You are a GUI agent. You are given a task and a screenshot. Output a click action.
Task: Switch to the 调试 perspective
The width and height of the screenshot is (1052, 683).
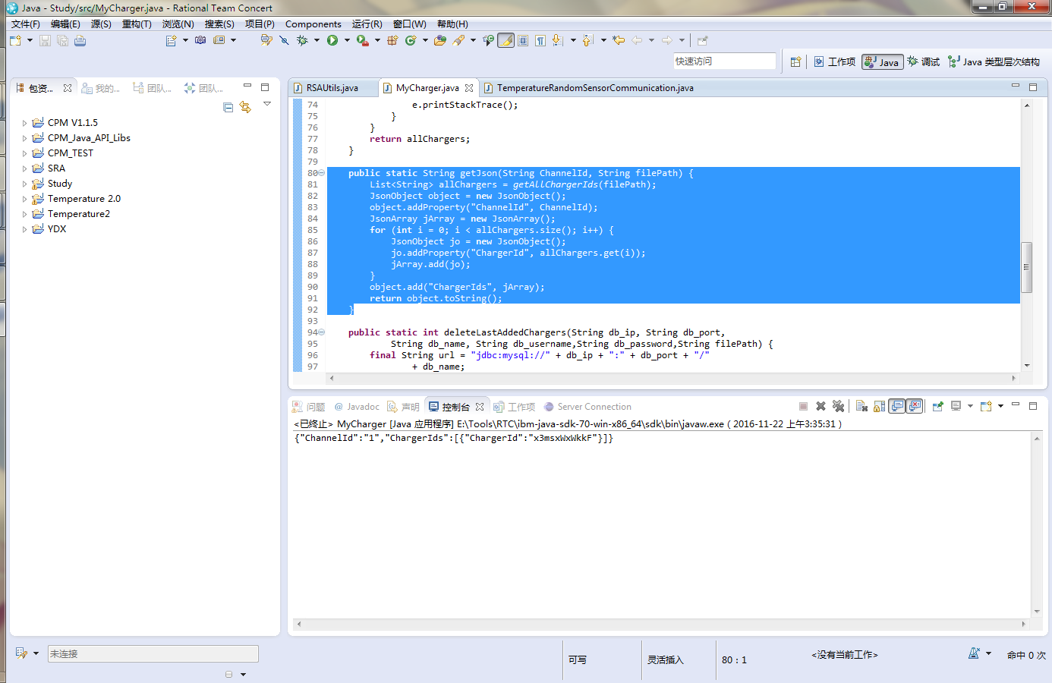[x=924, y=62]
